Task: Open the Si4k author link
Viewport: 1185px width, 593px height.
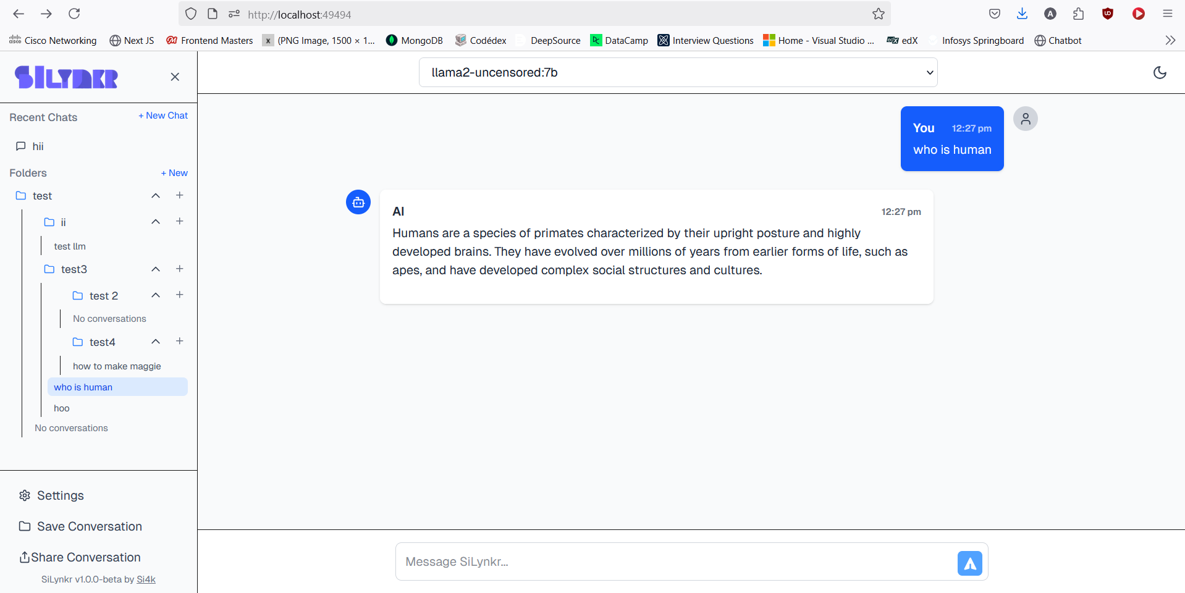Action: tap(146, 579)
